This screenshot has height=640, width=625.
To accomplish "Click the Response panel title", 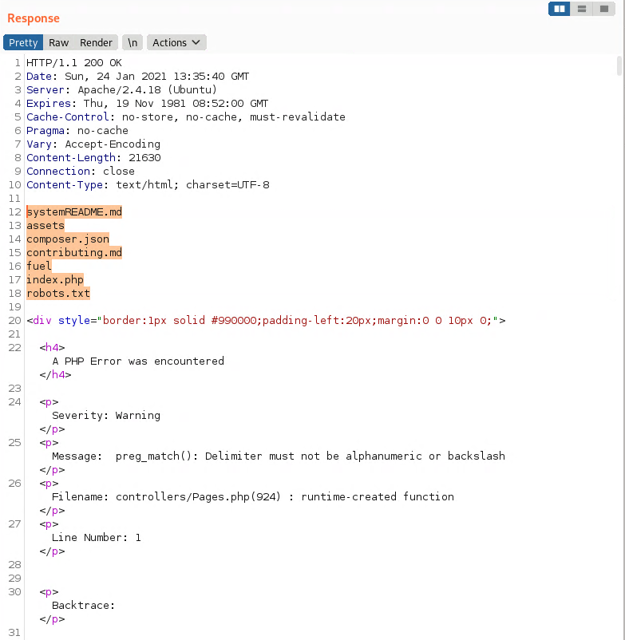I will [34, 18].
